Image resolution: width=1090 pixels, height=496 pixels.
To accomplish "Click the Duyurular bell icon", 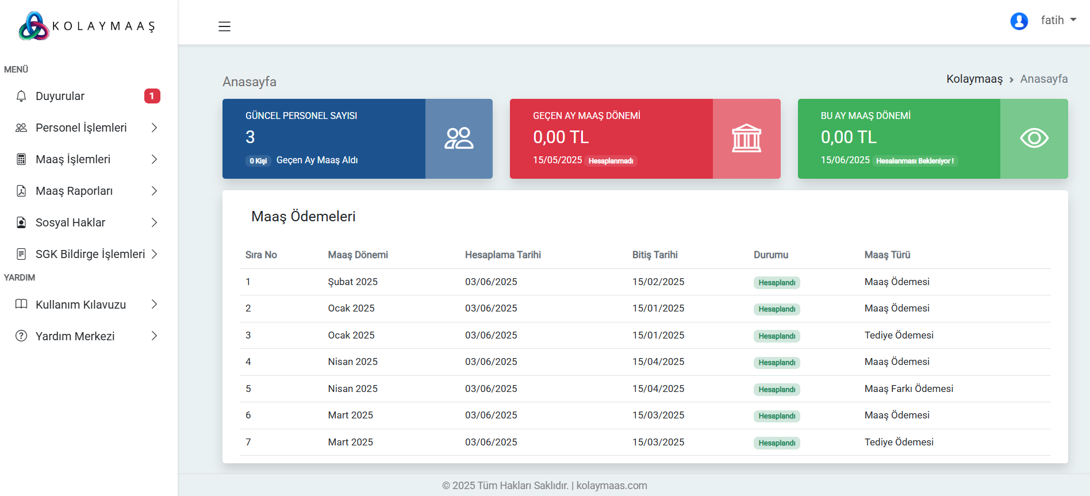I will point(21,96).
